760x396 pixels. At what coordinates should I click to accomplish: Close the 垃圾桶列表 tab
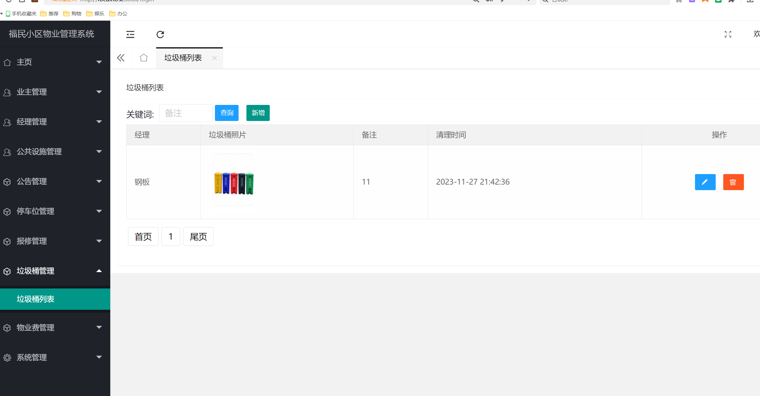pyautogui.click(x=215, y=58)
